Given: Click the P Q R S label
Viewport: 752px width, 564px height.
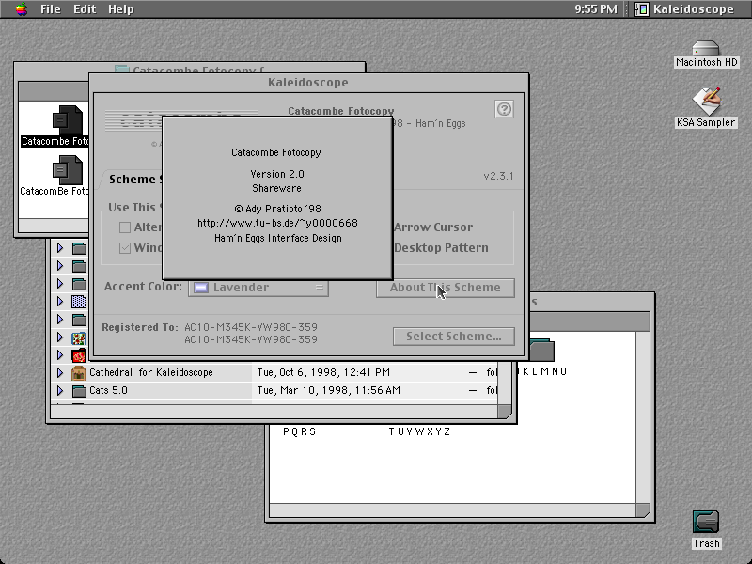Looking at the screenshot, I should (299, 431).
